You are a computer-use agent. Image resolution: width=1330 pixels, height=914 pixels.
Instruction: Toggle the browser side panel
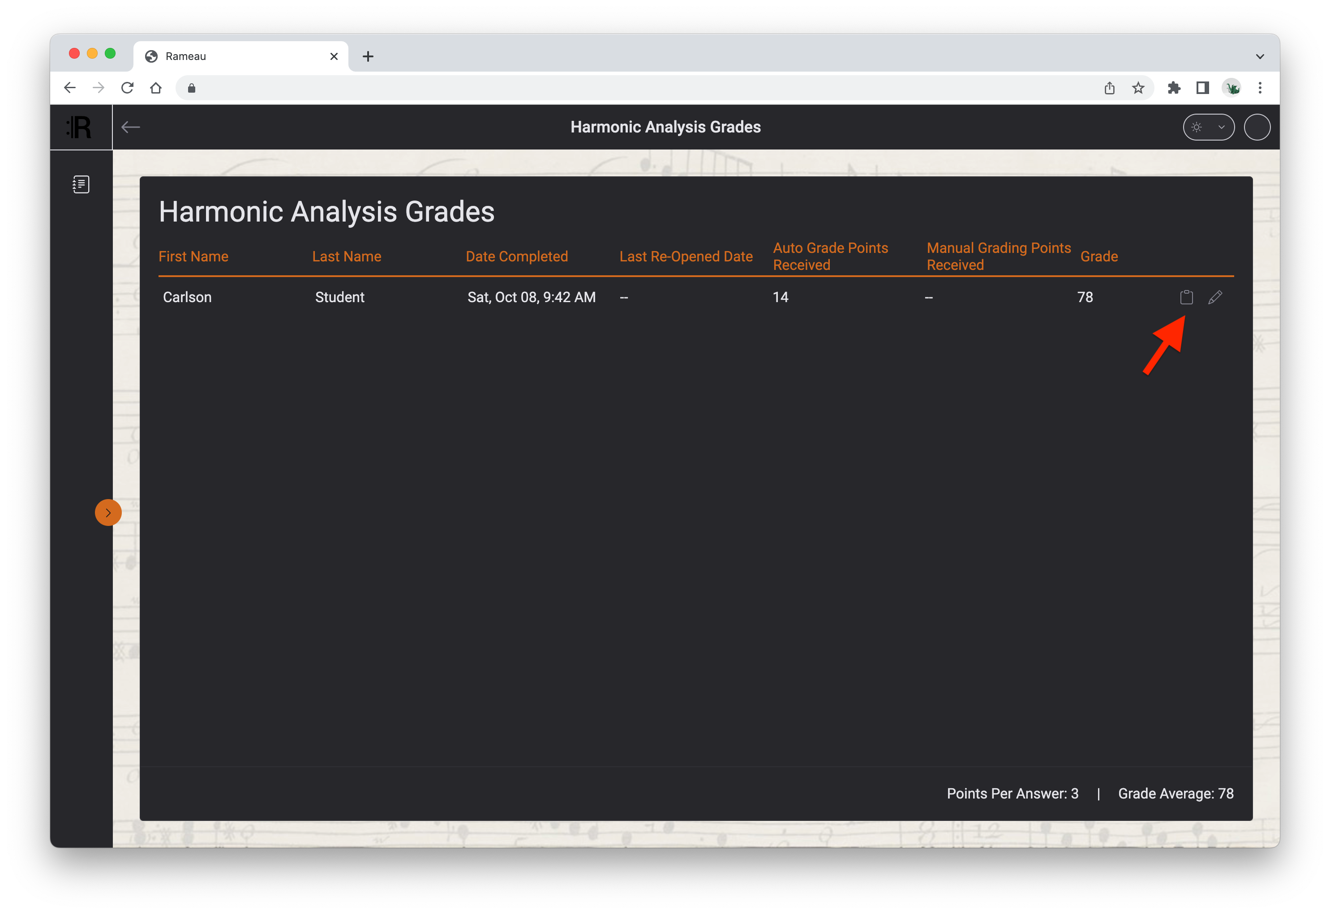coord(1202,88)
